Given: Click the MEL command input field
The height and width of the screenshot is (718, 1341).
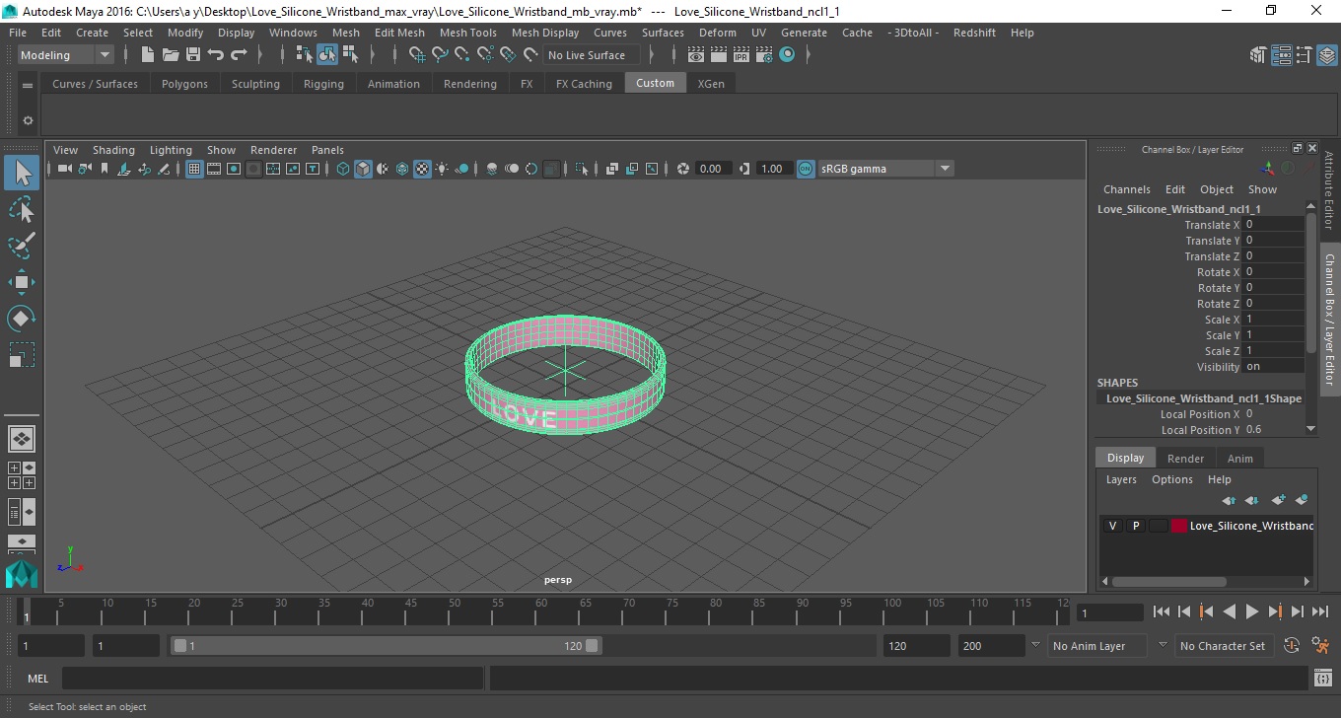Looking at the screenshot, I should [272, 679].
